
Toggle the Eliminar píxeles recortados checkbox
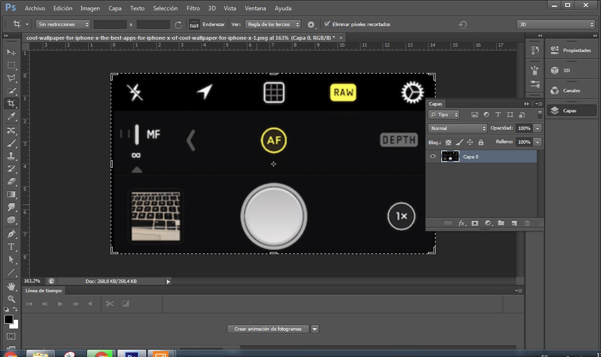327,24
